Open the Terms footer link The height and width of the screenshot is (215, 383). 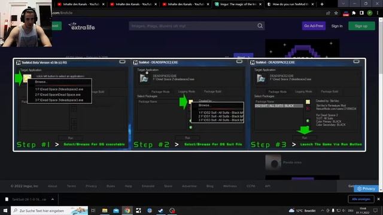coord(71,186)
